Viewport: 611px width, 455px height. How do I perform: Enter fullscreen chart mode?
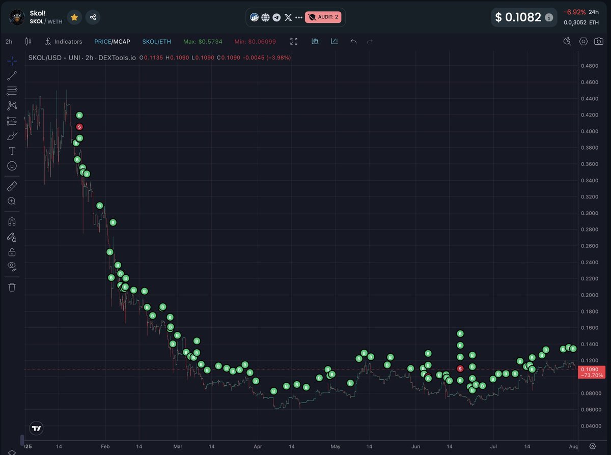pyautogui.click(x=294, y=42)
